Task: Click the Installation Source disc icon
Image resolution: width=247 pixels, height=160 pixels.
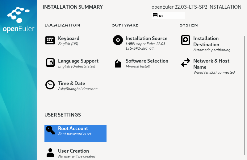Action: [118, 40]
